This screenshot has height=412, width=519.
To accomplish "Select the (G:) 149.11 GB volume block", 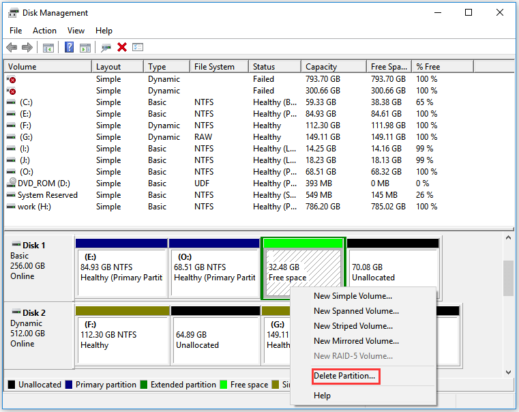I will (276, 335).
